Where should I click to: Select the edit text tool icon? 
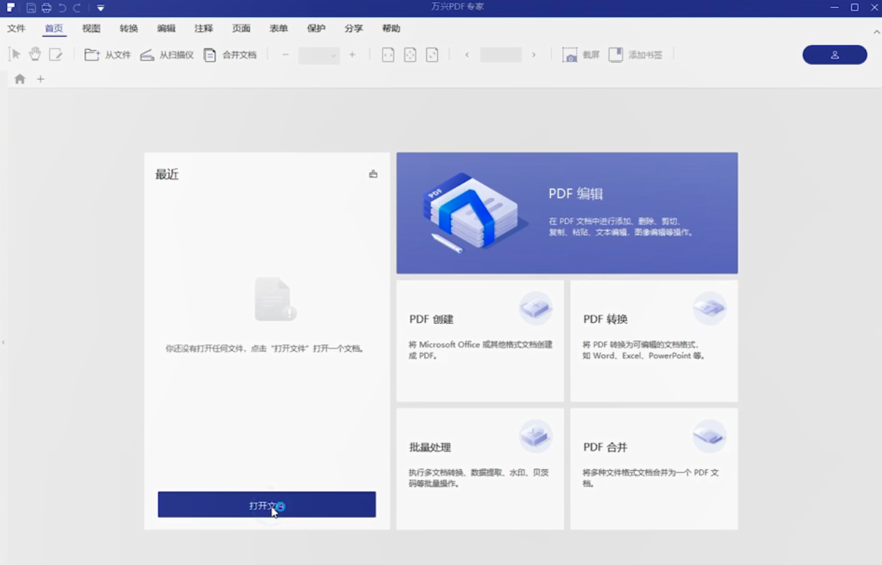coord(55,55)
